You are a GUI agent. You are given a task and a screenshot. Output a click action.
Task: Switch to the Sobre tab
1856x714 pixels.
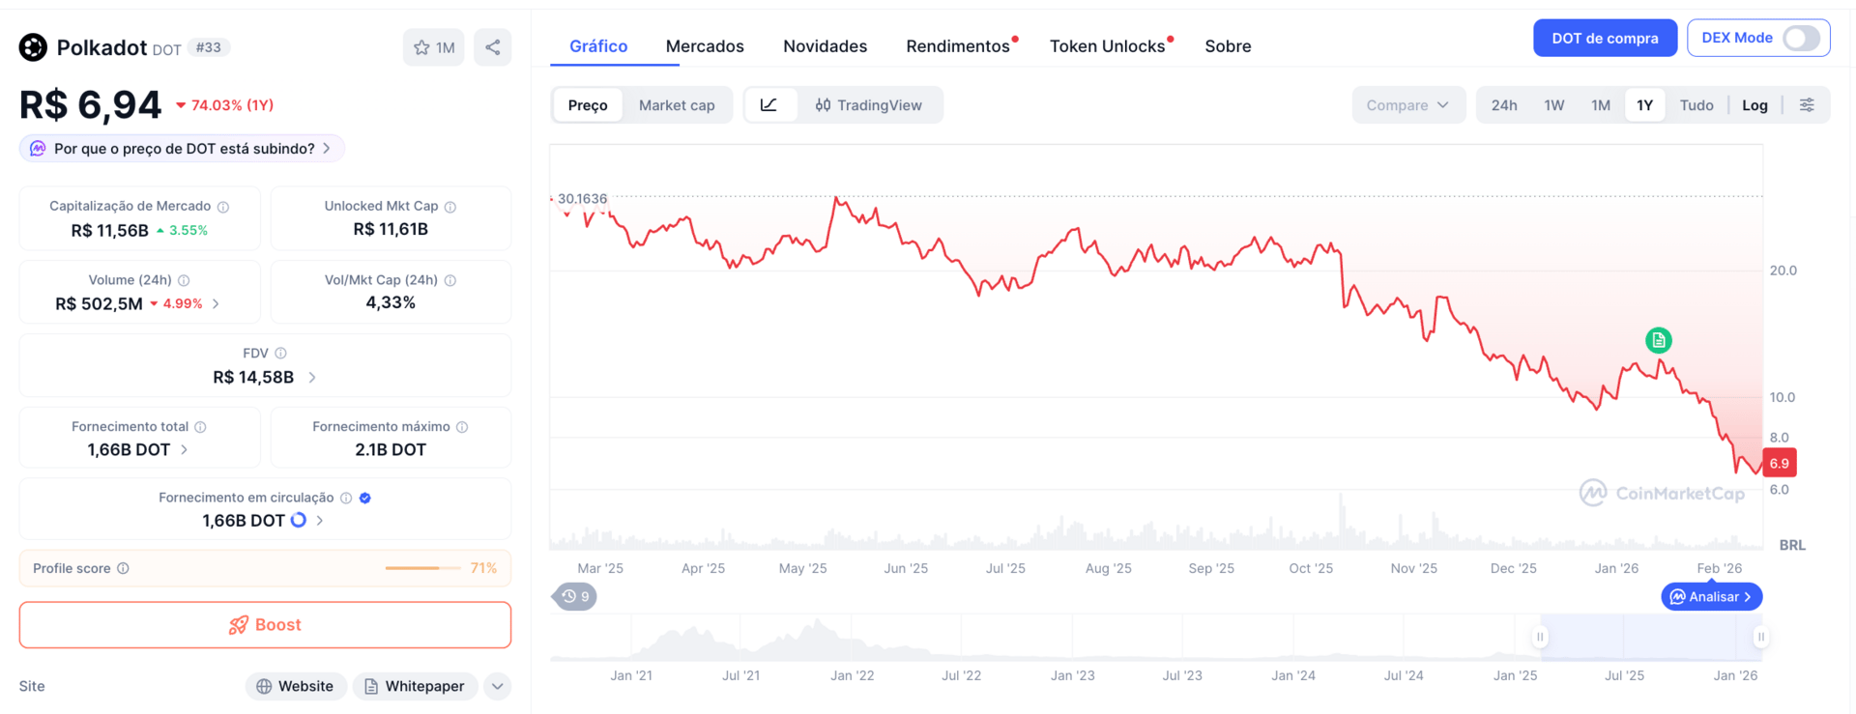(x=1228, y=46)
